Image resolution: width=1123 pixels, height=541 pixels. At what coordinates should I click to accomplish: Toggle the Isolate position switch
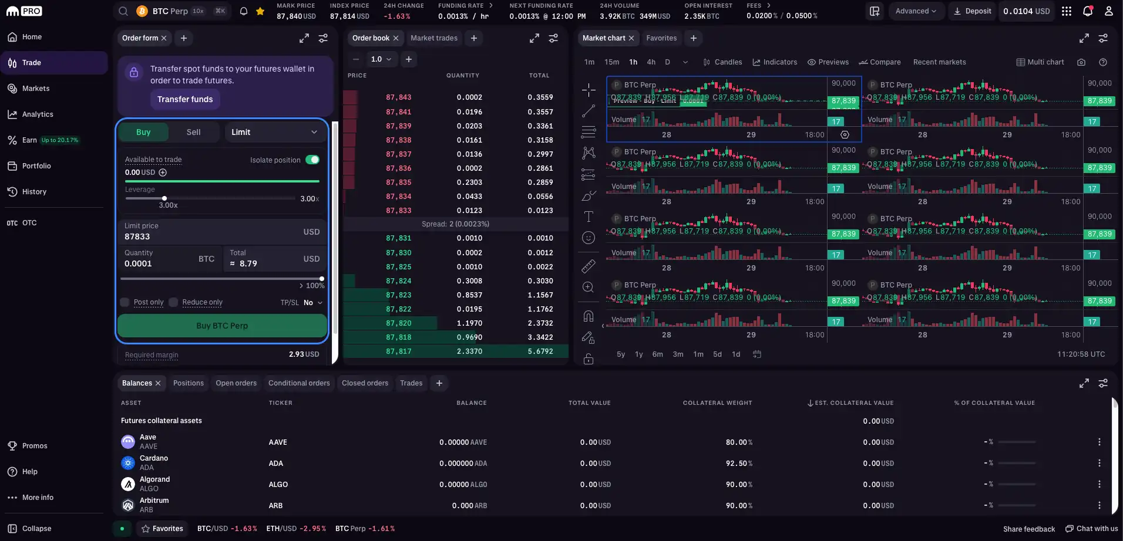[312, 160]
